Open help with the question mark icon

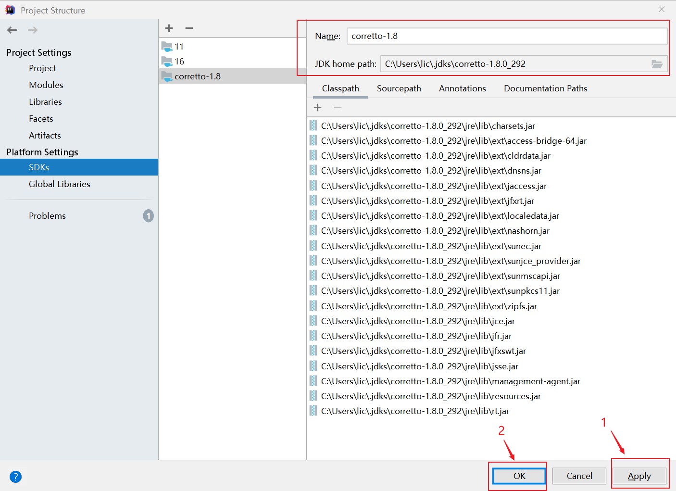click(15, 477)
